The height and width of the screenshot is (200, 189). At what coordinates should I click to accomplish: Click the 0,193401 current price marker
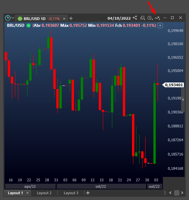click(173, 85)
